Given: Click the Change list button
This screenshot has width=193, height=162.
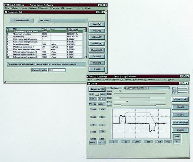Looking at the screenshot, I should 97,50.
